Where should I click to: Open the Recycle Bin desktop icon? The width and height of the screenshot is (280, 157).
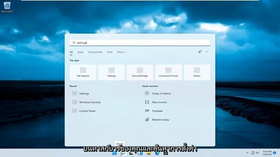point(7,7)
